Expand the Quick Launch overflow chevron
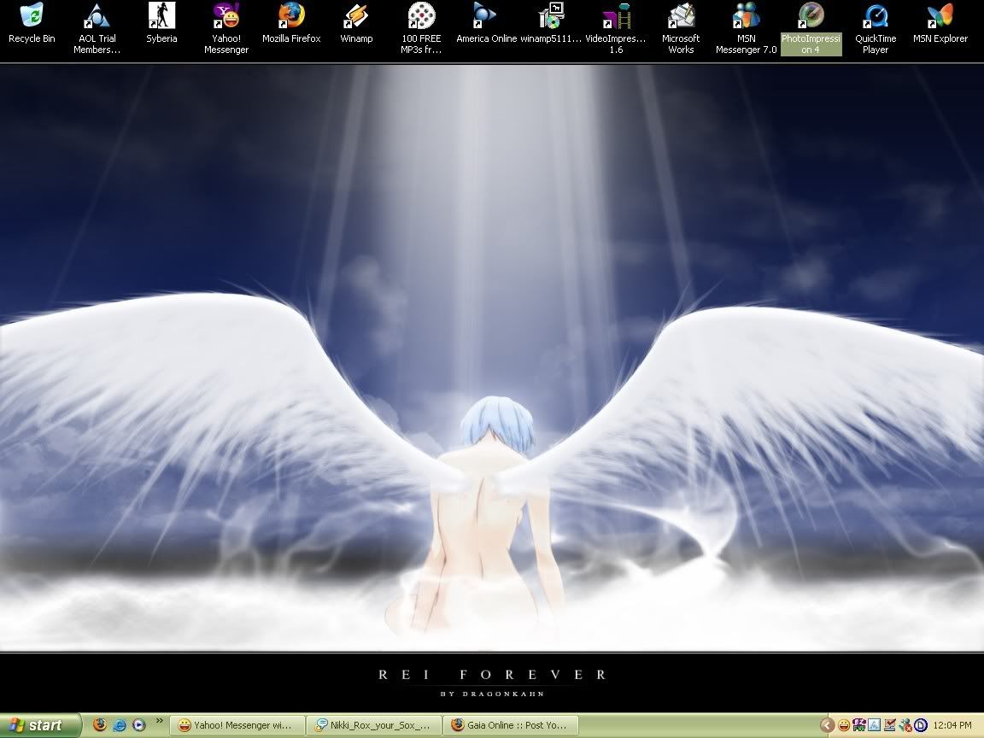Screen dimensions: 984x738 click(x=160, y=721)
